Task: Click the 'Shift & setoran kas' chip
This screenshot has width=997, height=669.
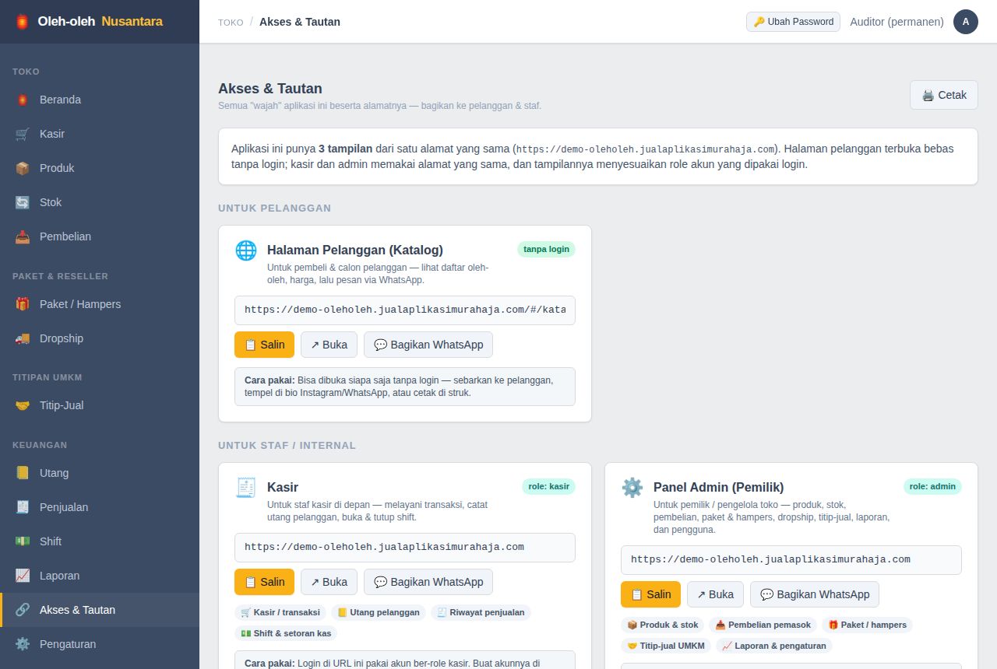Action: coord(286,633)
